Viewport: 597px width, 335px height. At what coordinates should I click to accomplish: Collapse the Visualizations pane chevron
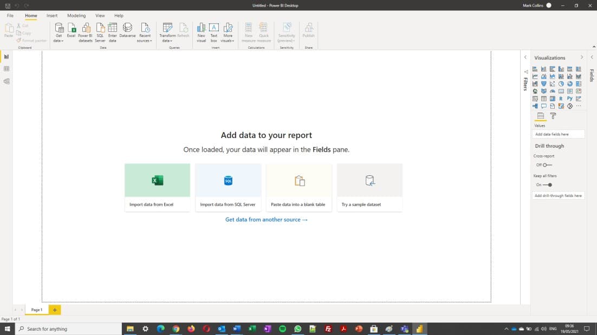click(582, 57)
